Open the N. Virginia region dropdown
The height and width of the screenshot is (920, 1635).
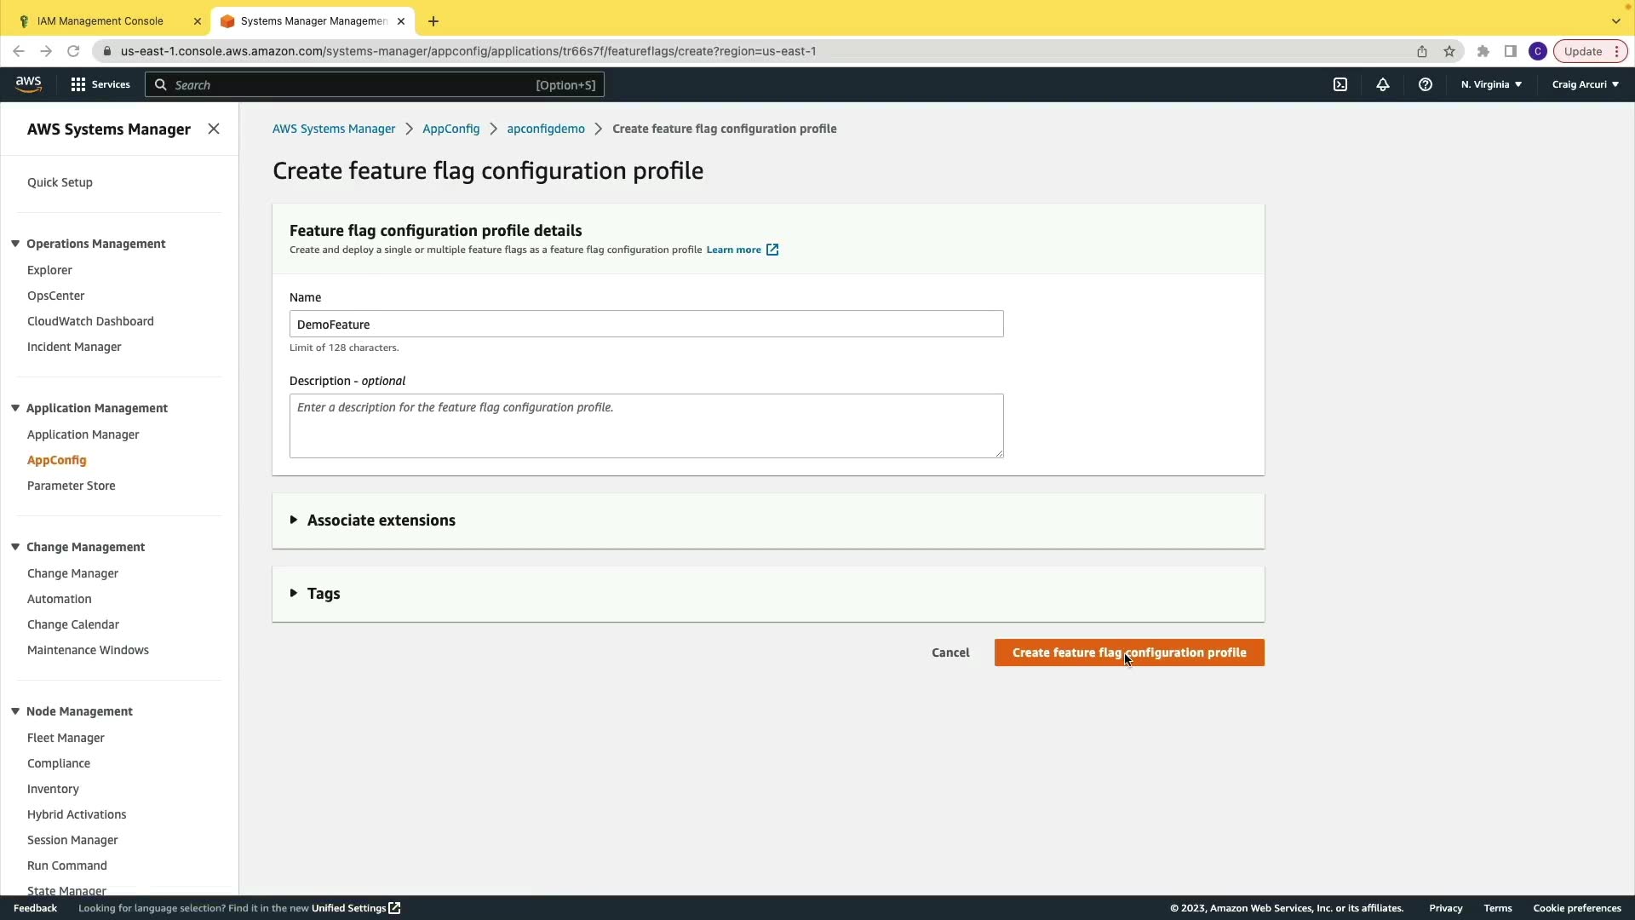(1491, 84)
